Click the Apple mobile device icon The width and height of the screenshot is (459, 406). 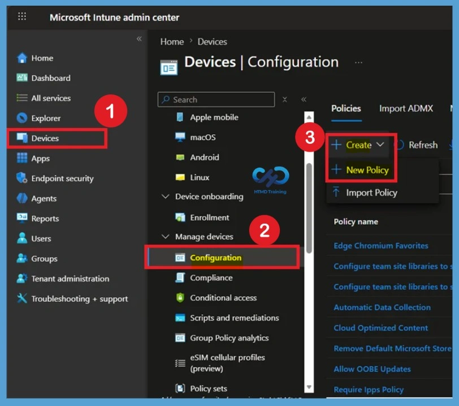click(x=180, y=117)
